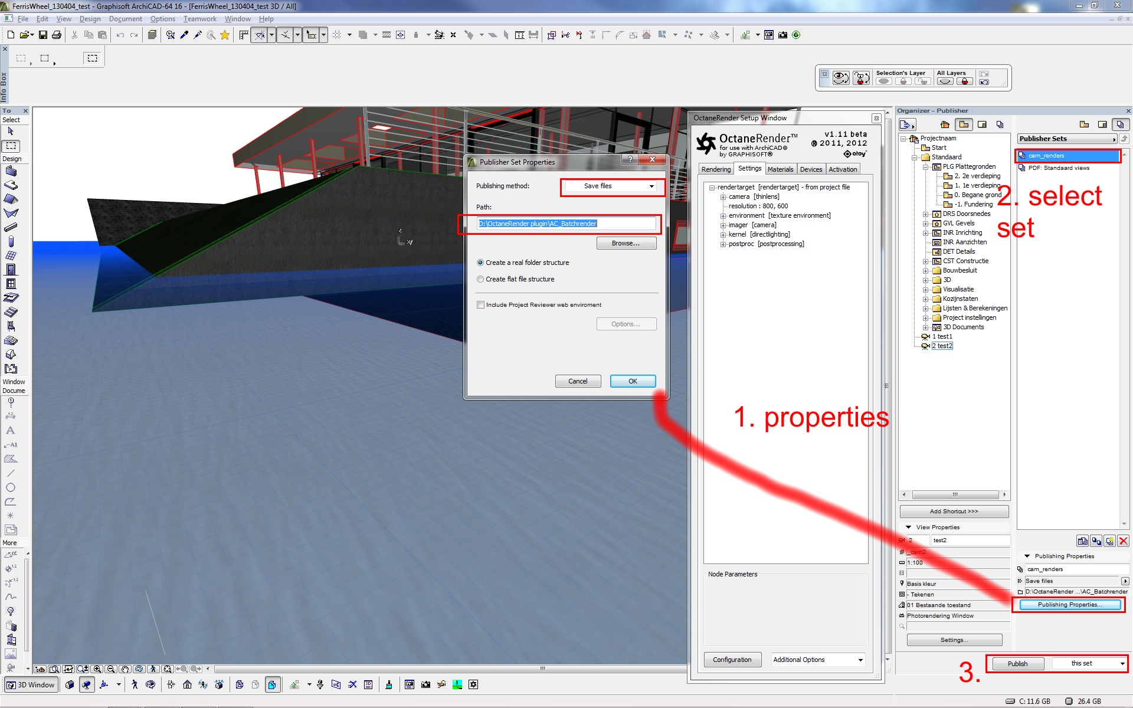Viewport: 1133px width, 708px height.
Task: Click the Favorites star icon
Action: click(x=225, y=35)
